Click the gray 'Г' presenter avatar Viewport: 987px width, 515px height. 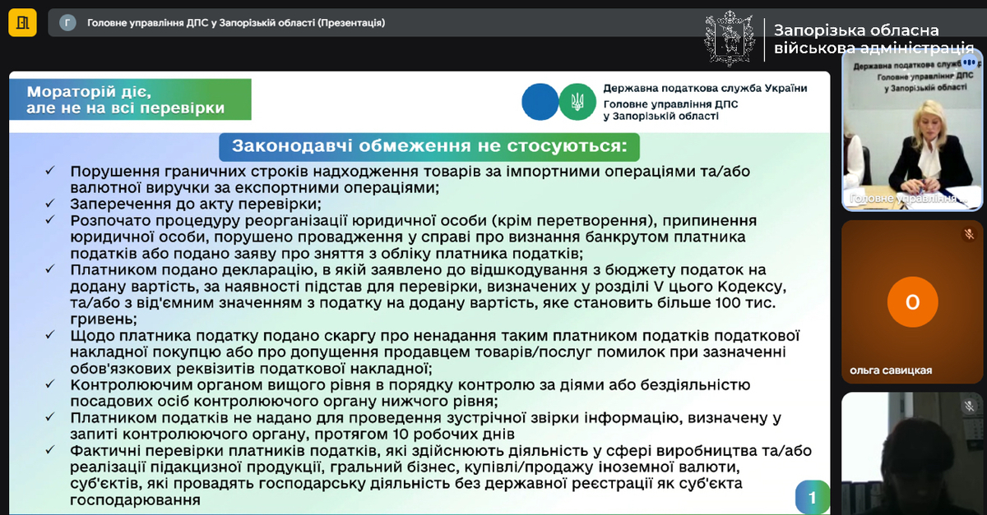coord(67,23)
